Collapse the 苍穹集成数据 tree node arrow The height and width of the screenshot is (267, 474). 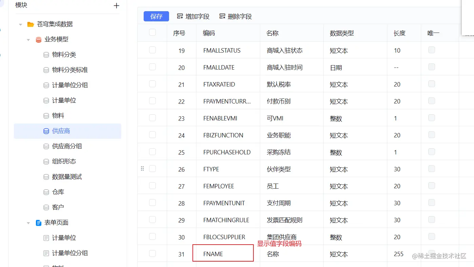(21, 24)
